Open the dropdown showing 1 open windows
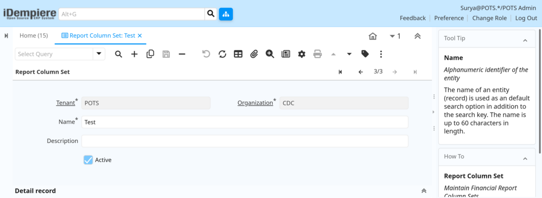542x198 pixels. click(x=395, y=36)
